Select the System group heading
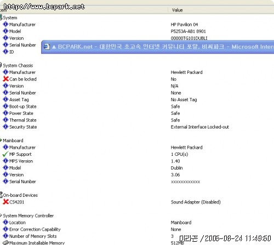This screenshot has width=274, height=245. tap(10, 17)
